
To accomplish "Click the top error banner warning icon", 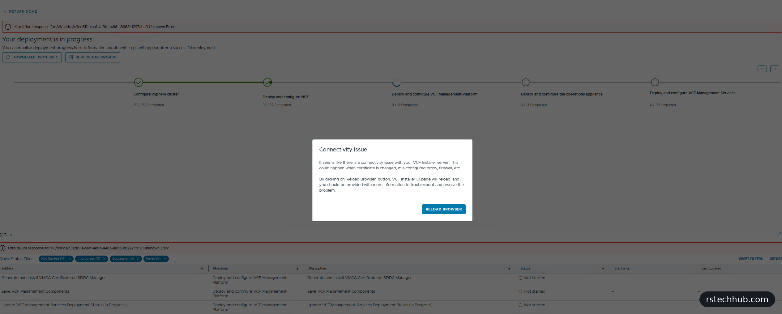I will click(x=8, y=27).
